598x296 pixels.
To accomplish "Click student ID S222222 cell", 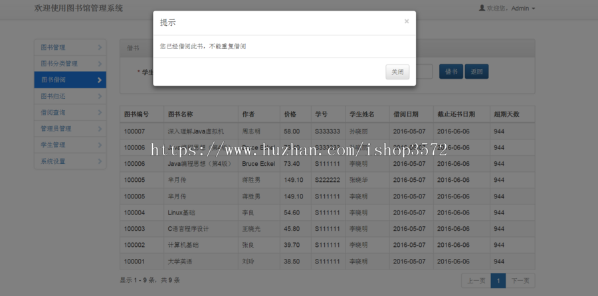I will tap(327, 180).
